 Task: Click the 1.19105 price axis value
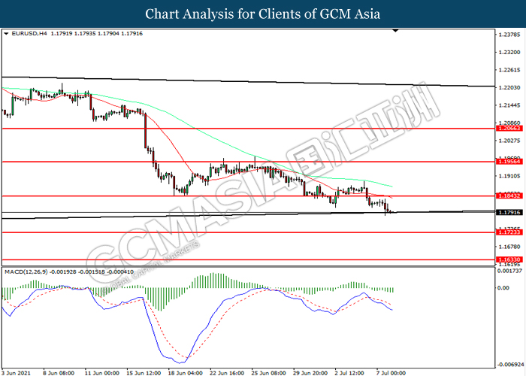(x=510, y=176)
